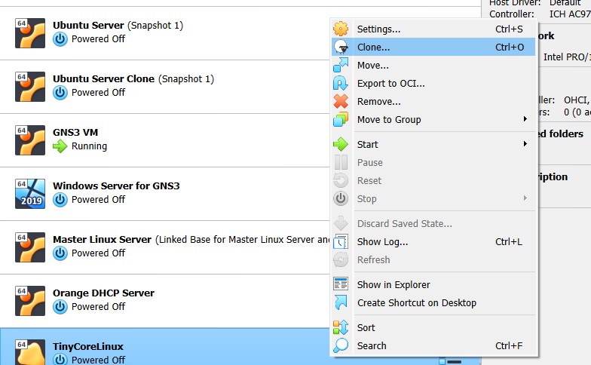This screenshot has width=591, height=365.
Task: Click Windows Server for GNS3 power state icon
Action: point(60,199)
